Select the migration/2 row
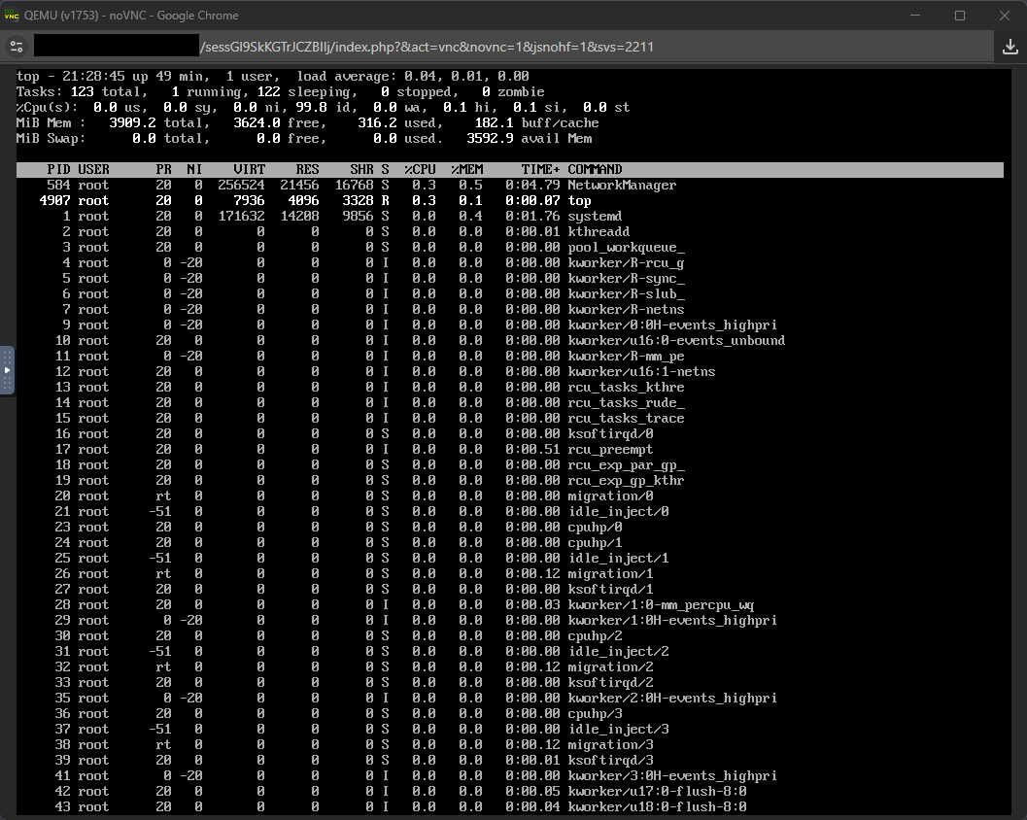The width and height of the screenshot is (1027, 820). [509, 667]
